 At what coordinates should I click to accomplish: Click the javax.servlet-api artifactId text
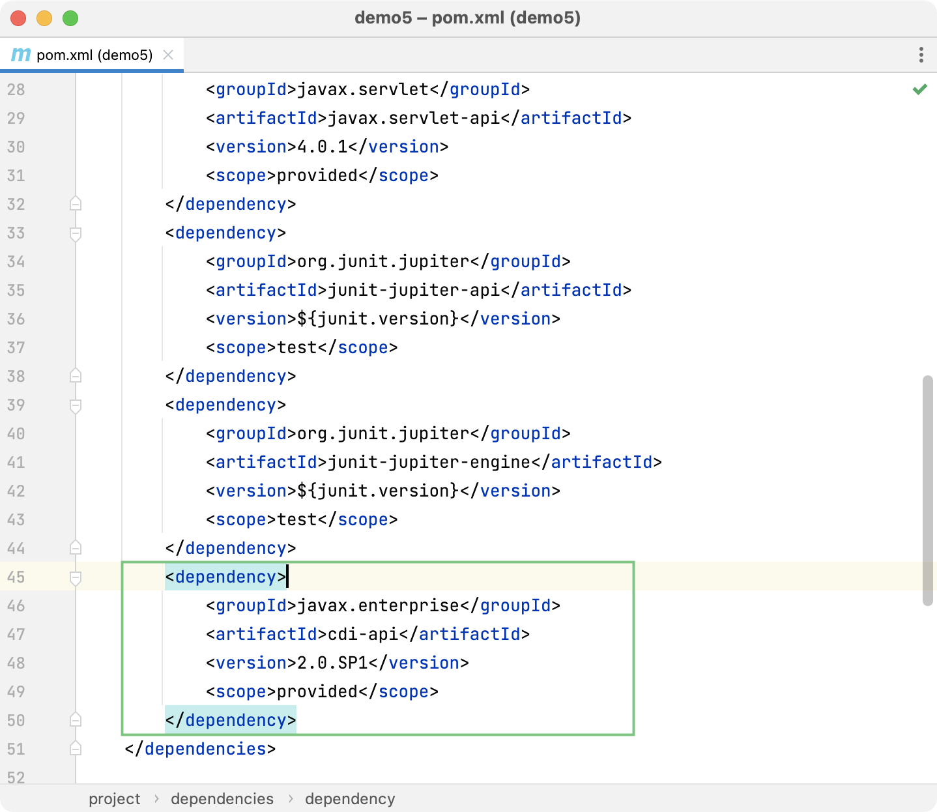click(414, 118)
